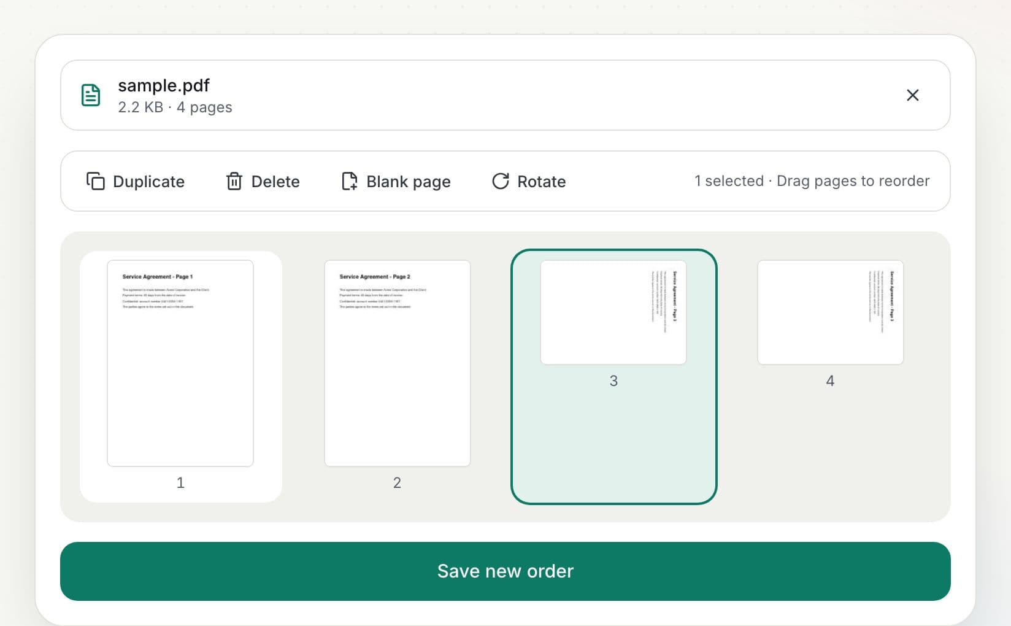The width and height of the screenshot is (1011, 626).
Task: Click the Delete trash can icon
Action: pyautogui.click(x=234, y=181)
